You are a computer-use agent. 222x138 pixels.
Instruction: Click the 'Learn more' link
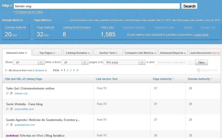[201, 35]
